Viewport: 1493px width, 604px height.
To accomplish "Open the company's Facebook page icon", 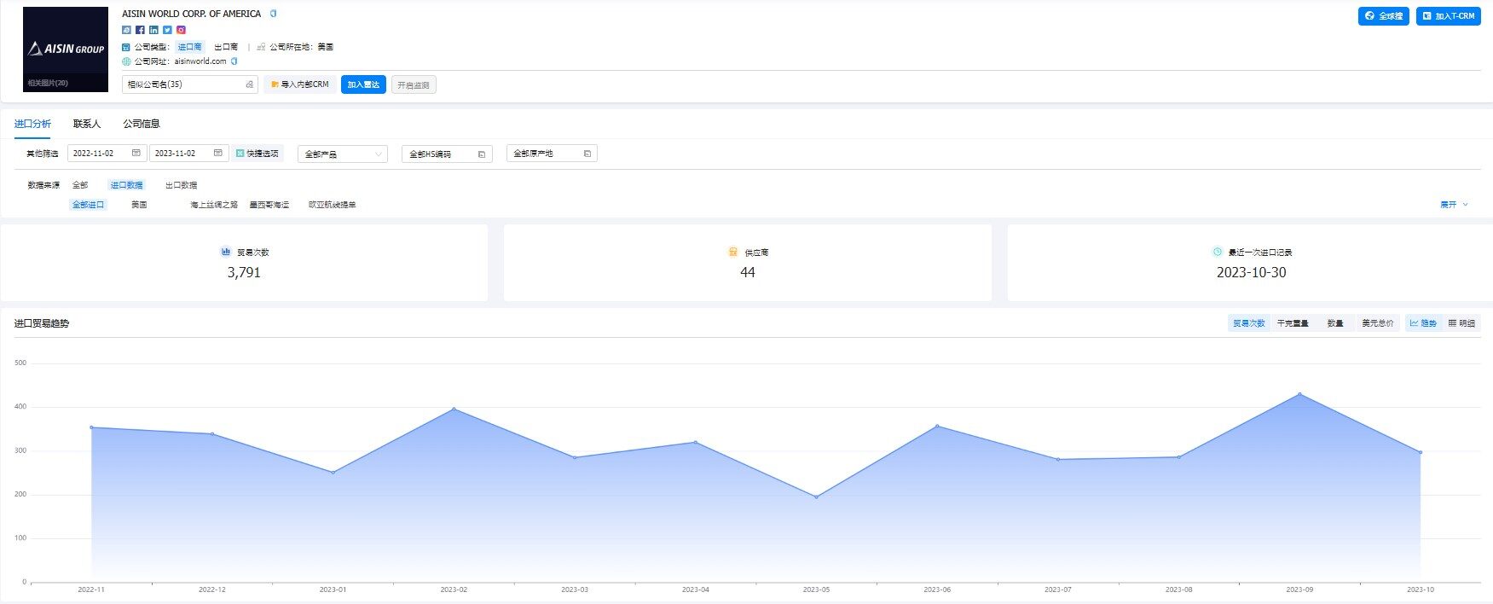I will click(140, 30).
